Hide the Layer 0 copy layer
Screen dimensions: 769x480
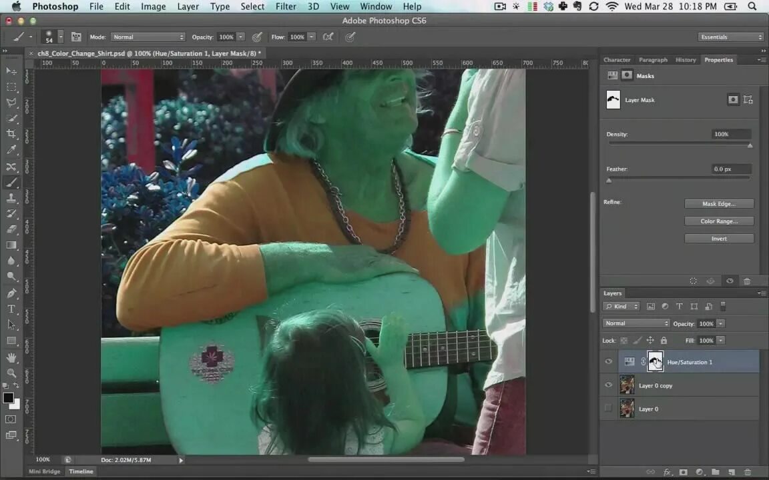(x=608, y=385)
